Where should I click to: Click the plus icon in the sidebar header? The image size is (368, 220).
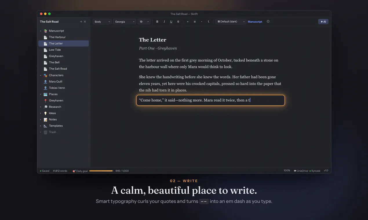tap(81, 22)
